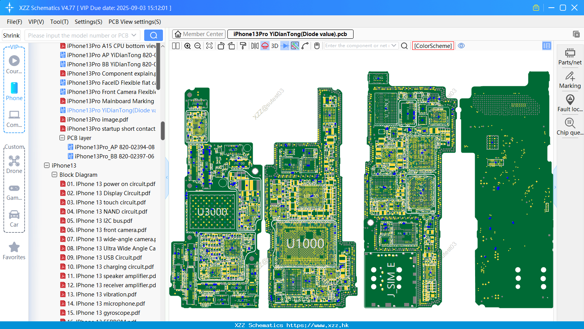Click the blue model search button

(153, 35)
